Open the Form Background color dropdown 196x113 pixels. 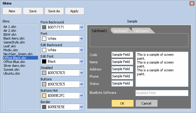tap(82, 27)
